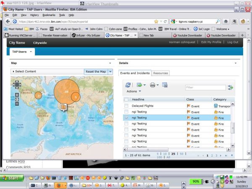Click the Firefox home button
252x189 pixels.
coord(226,21)
